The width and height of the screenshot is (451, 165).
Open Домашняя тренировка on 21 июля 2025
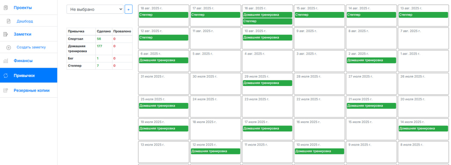pyautogui.click(x=371, y=106)
